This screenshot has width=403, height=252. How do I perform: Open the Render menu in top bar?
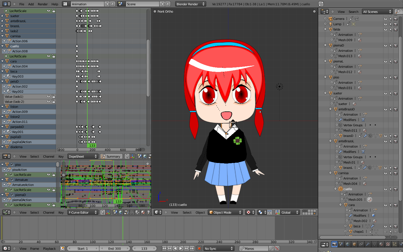(x=43, y=4)
